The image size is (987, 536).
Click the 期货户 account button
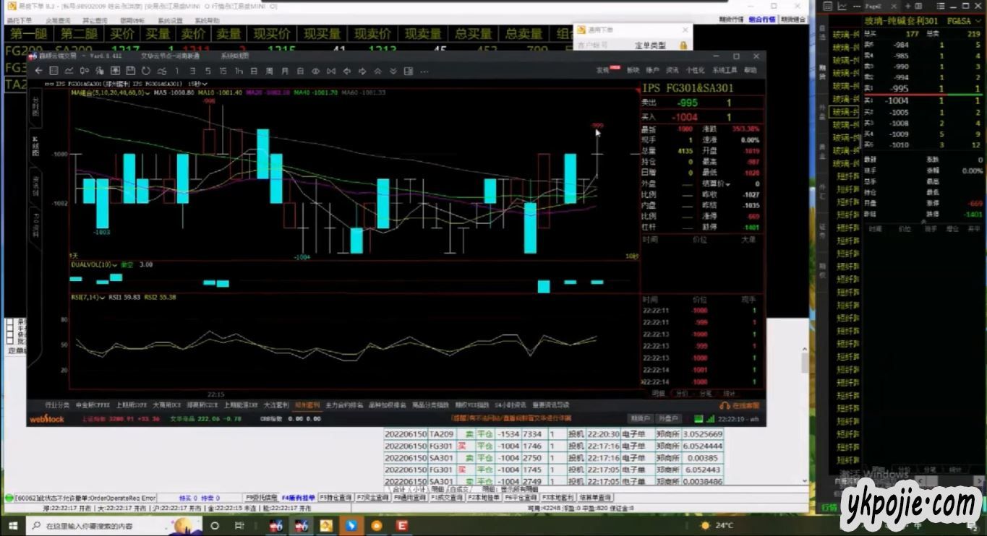[x=640, y=418]
